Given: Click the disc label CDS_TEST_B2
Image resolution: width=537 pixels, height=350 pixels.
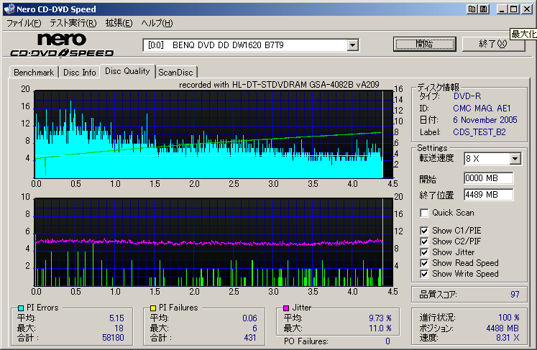Looking at the screenshot, I should coord(479,132).
